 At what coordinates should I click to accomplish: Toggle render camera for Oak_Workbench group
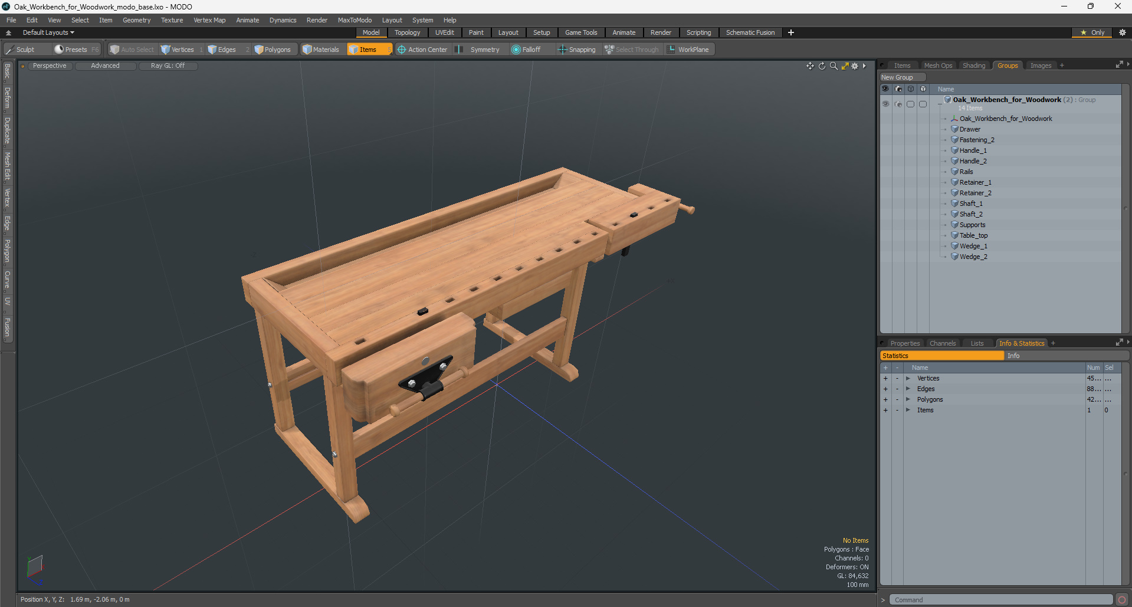[x=898, y=104]
